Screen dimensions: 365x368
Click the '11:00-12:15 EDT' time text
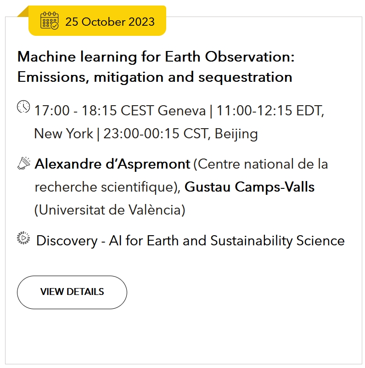[x=270, y=110]
